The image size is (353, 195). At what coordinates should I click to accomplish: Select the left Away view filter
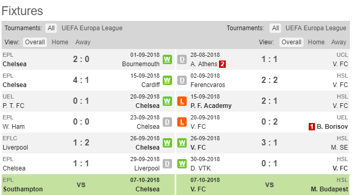tap(83, 42)
